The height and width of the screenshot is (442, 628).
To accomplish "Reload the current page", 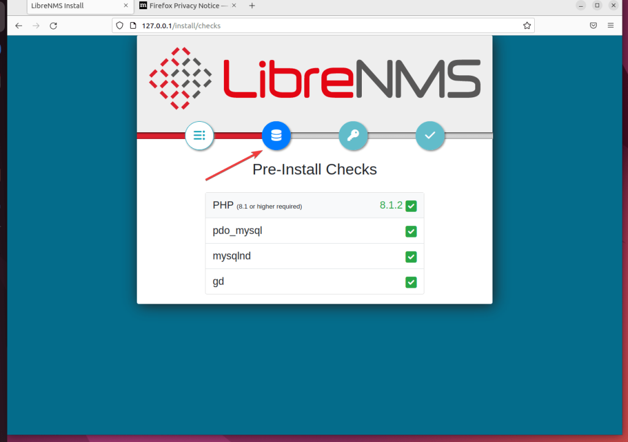I will pos(53,26).
